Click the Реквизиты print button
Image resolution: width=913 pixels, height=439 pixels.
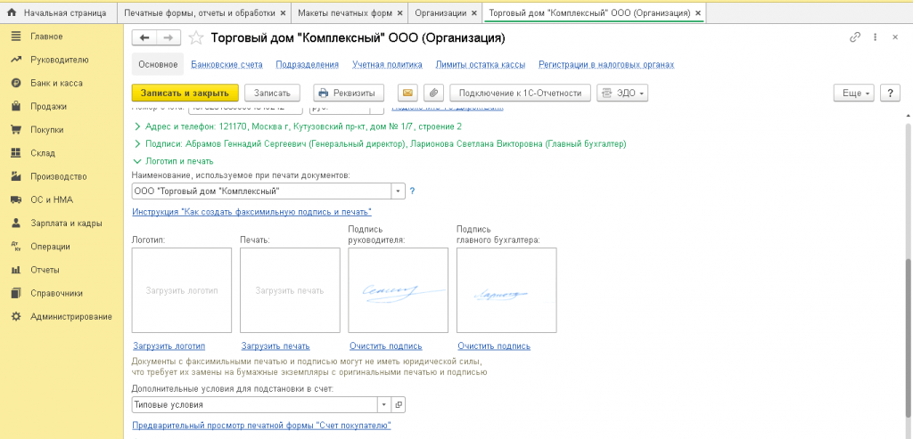[349, 93]
